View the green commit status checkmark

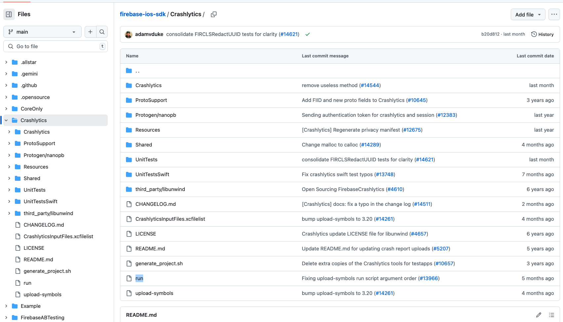click(x=307, y=34)
